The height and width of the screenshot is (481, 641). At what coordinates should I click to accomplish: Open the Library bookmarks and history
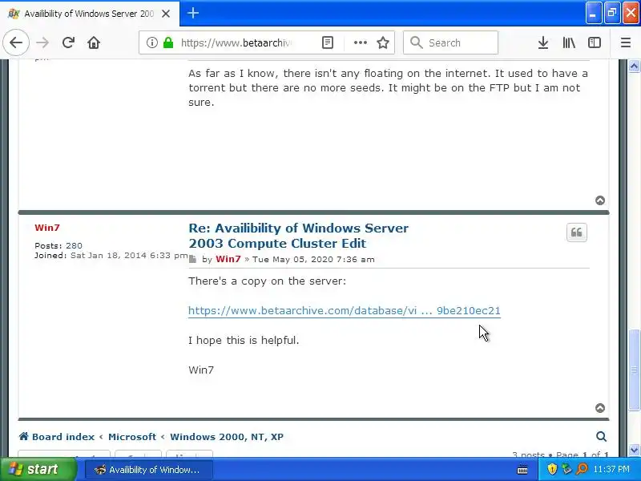coord(569,42)
